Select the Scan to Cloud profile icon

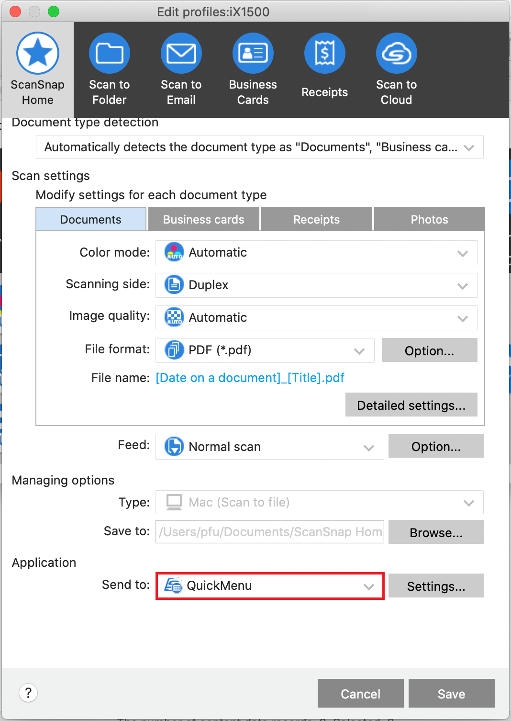(x=397, y=53)
